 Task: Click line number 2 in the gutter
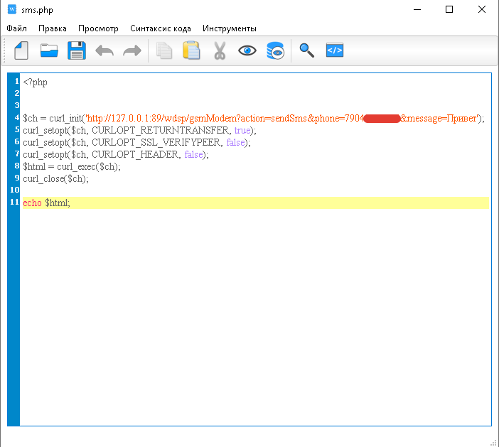point(17,93)
